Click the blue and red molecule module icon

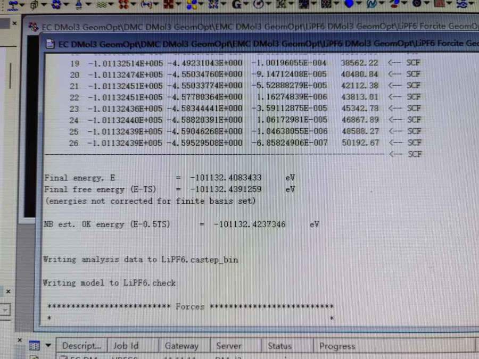(x=394, y=4)
